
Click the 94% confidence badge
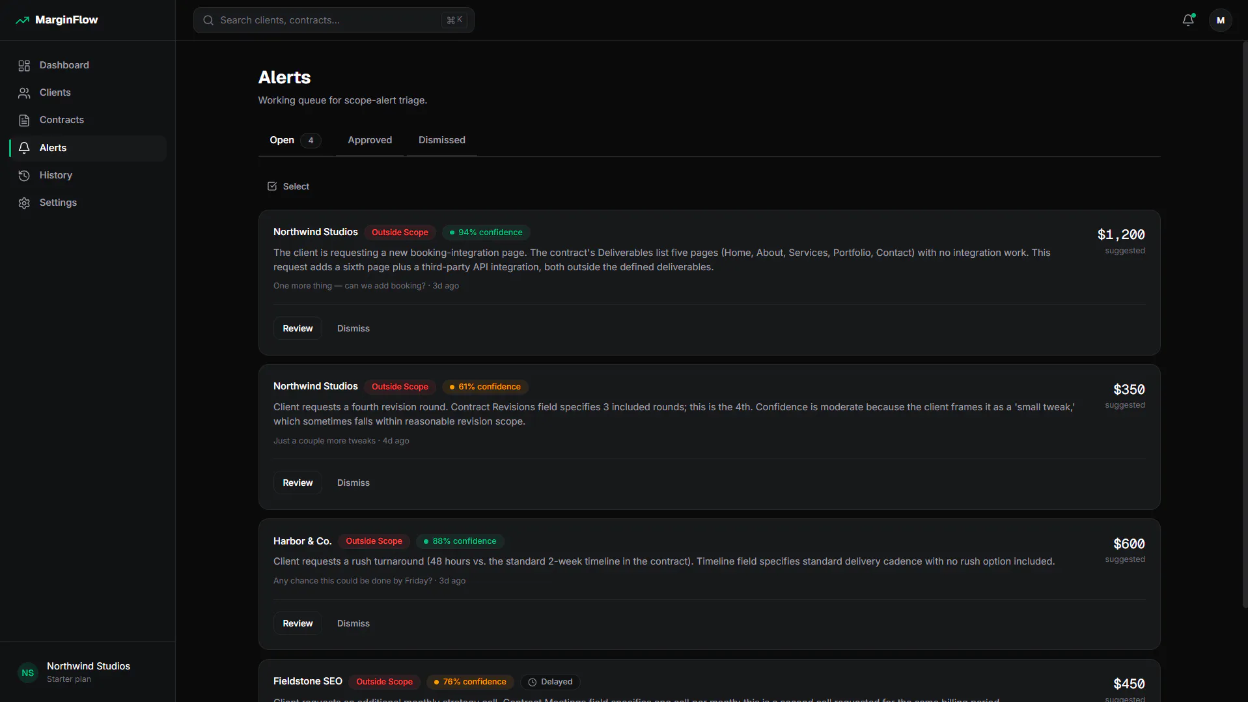point(486,232)
